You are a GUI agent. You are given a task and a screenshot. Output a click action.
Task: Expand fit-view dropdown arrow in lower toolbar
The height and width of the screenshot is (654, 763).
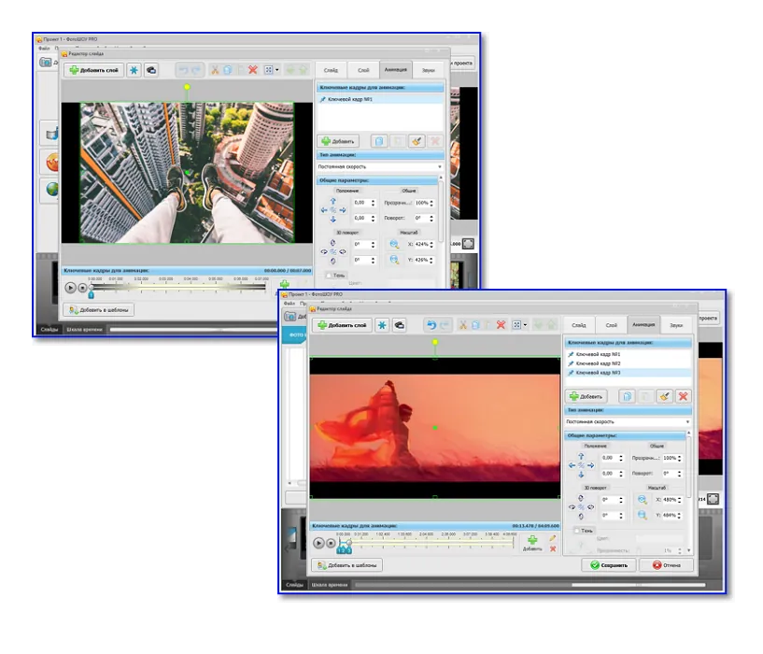click(x=525, y=325)
